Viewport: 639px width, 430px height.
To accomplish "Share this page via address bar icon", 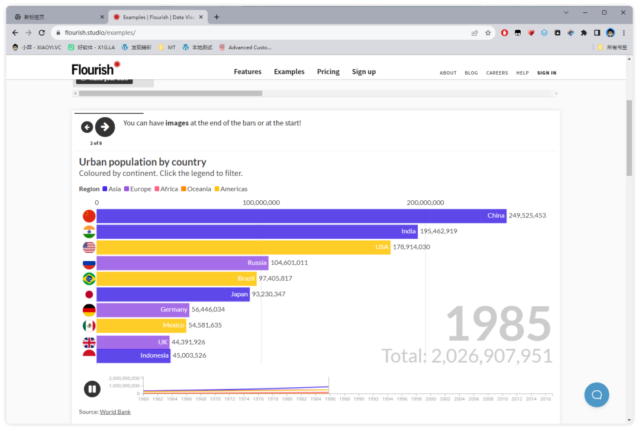I will 475,33.
